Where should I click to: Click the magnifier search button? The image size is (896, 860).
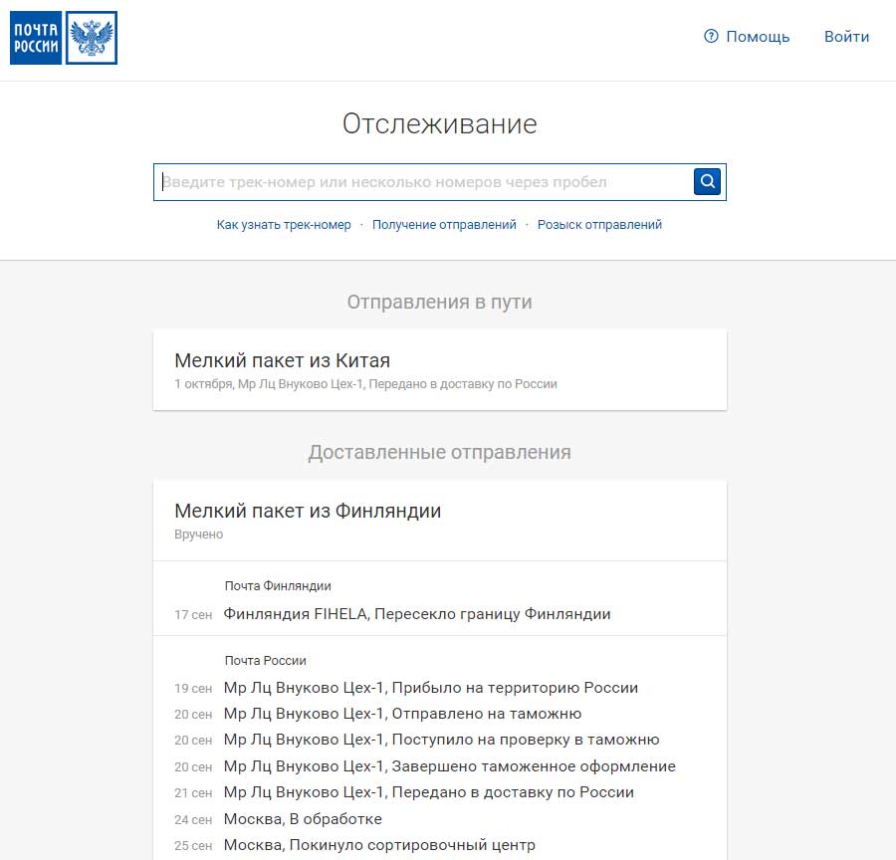point(707,182)
